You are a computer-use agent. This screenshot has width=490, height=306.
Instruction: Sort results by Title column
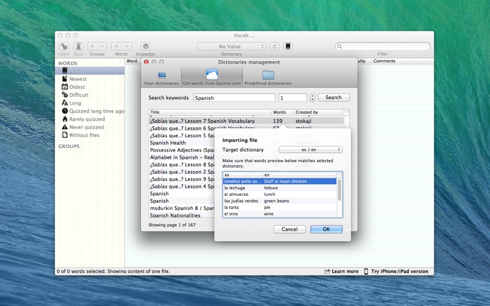tap(210, 112)
